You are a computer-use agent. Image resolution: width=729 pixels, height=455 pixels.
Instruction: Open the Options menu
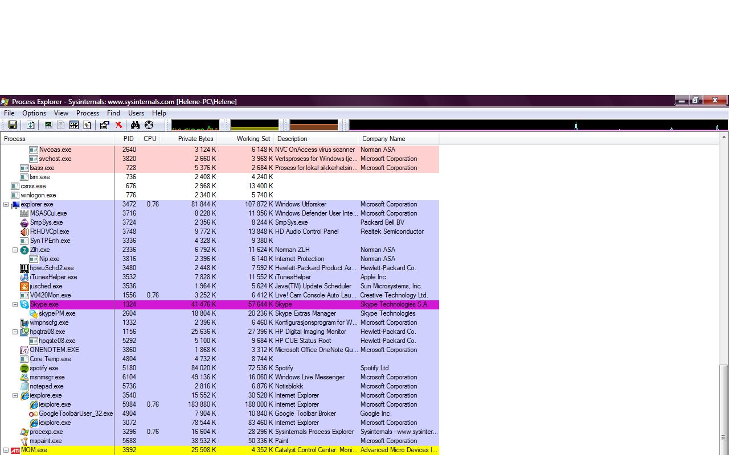(x=34, y=113)
